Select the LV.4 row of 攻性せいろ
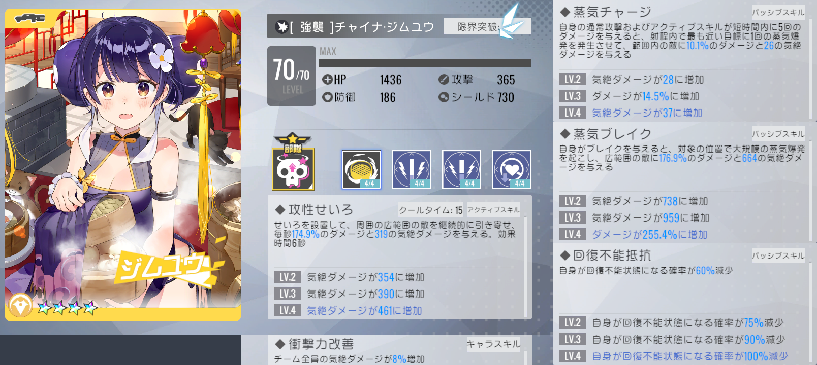817x365 pixels. point(399,310)
